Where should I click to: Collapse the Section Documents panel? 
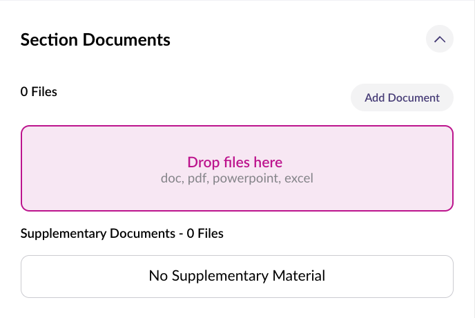(440, 39)
